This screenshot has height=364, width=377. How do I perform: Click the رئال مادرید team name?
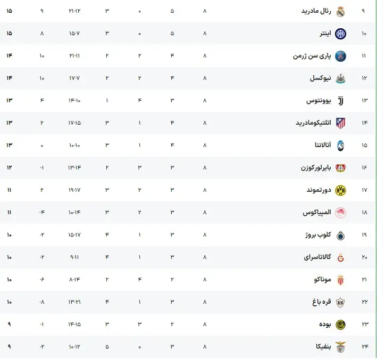point(316,11)
